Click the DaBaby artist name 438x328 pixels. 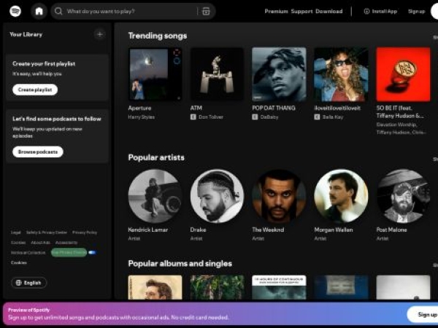click(x=269, y=117)
